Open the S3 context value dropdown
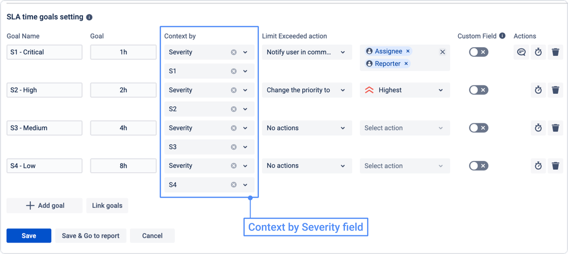The height and width of the screenshot is (254, 568). [245, 147]
